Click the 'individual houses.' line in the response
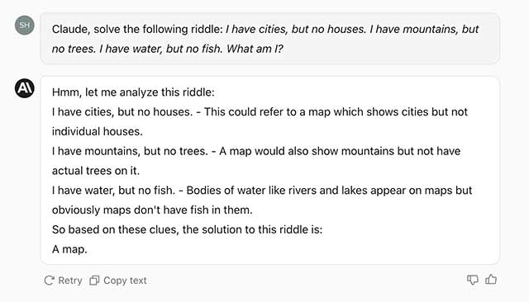 click(x=98, y=131)
